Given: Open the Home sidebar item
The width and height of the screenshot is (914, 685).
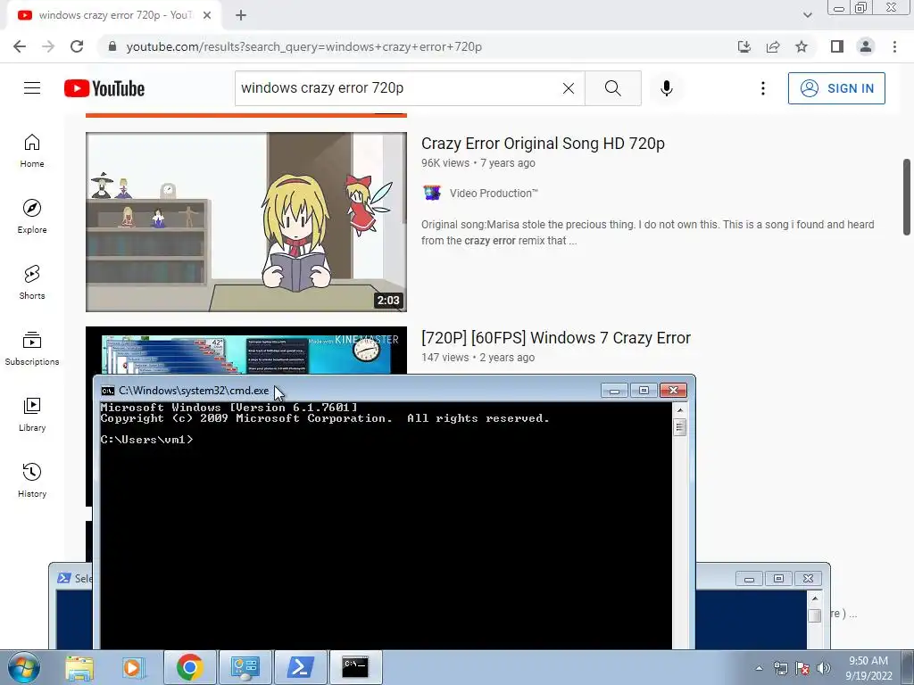Looking at the screenshot, I should coord(32,151).
